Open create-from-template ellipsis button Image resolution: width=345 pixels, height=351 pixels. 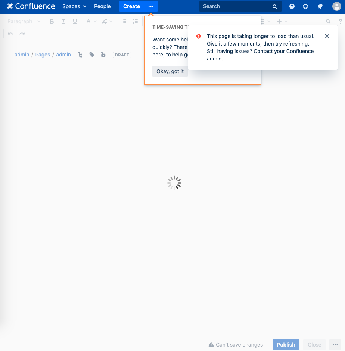[x=151, y=6]
